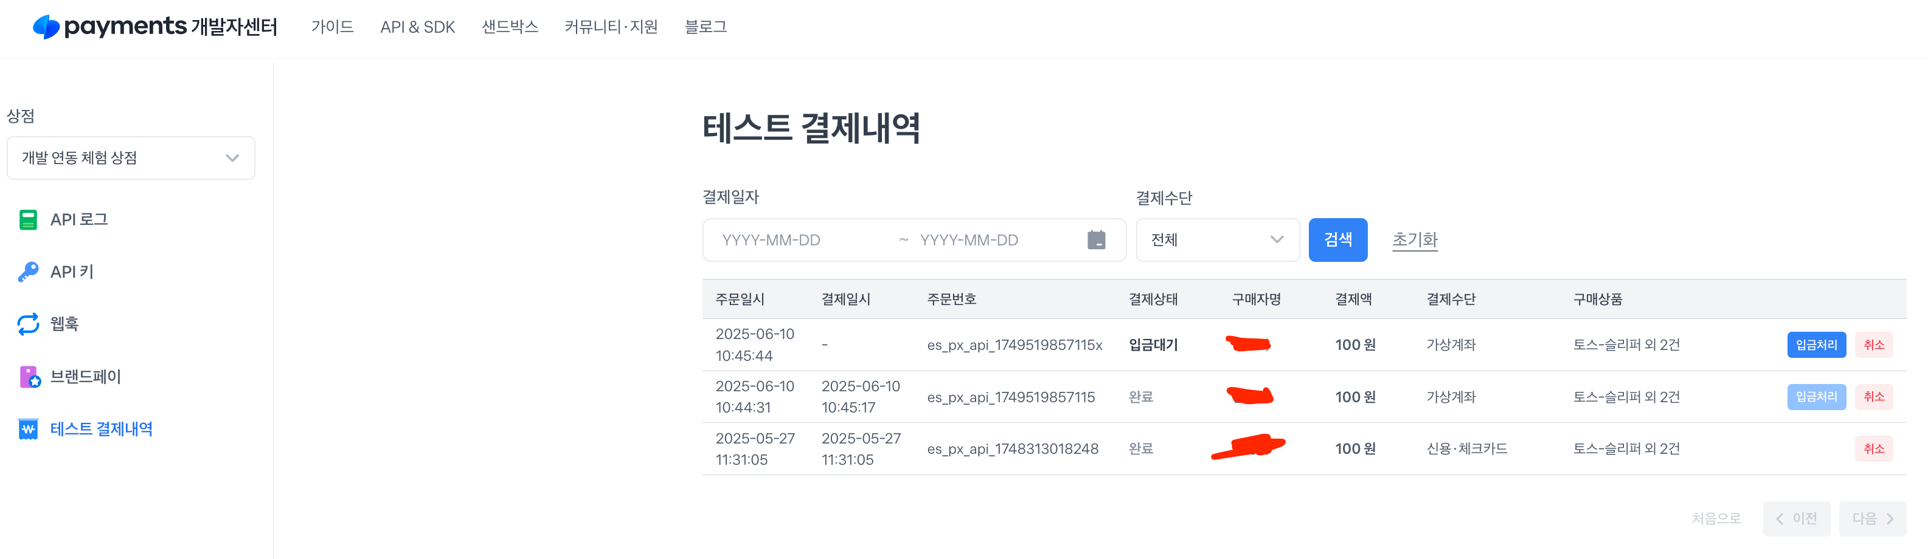Expand the 개발 연동 체험 상점 store dropdown
1928x559 pixels.
click(131, 158)
